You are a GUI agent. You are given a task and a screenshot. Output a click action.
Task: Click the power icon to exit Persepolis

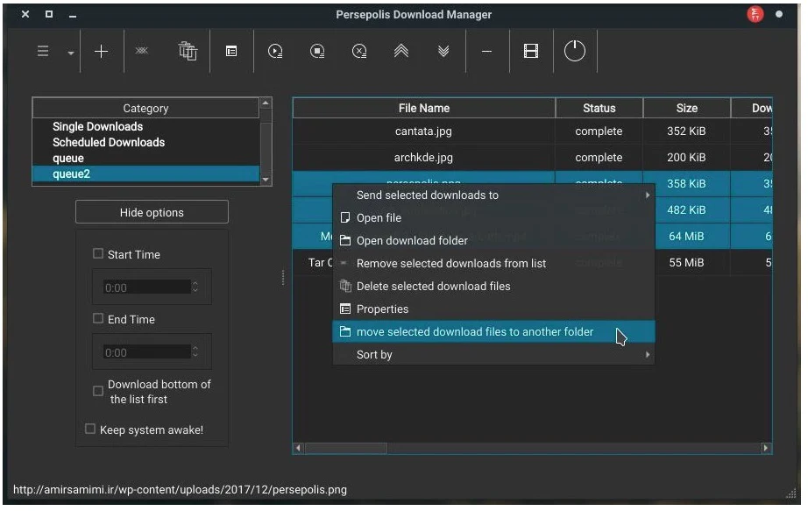[575, 51]
